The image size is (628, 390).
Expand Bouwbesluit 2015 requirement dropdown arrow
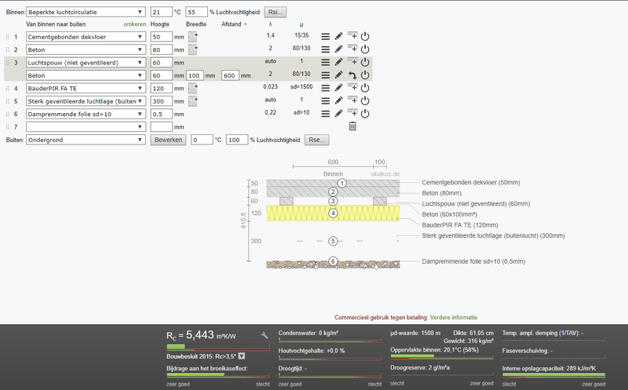(x=242, y=356)
